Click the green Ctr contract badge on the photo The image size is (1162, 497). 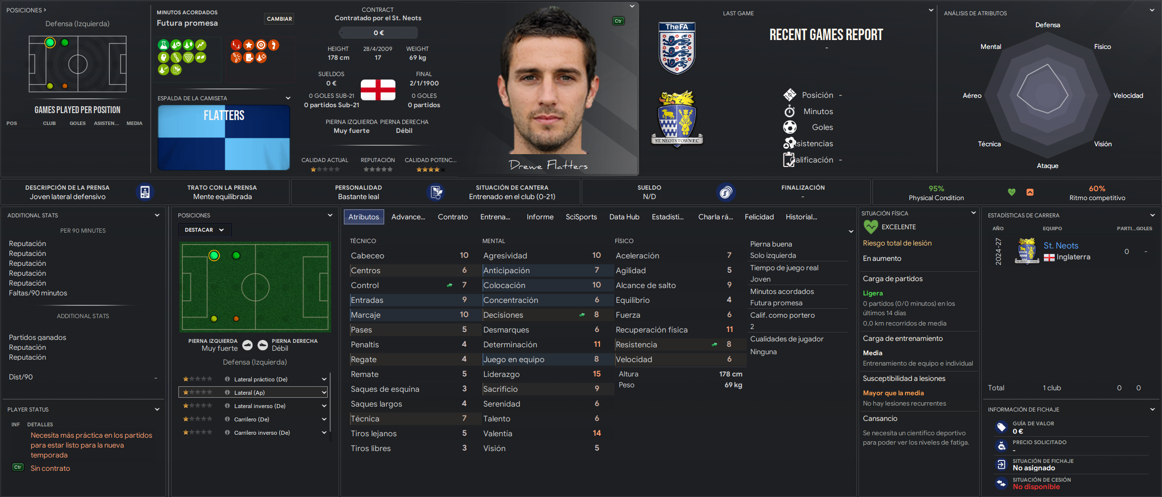(x=618, y=21)
